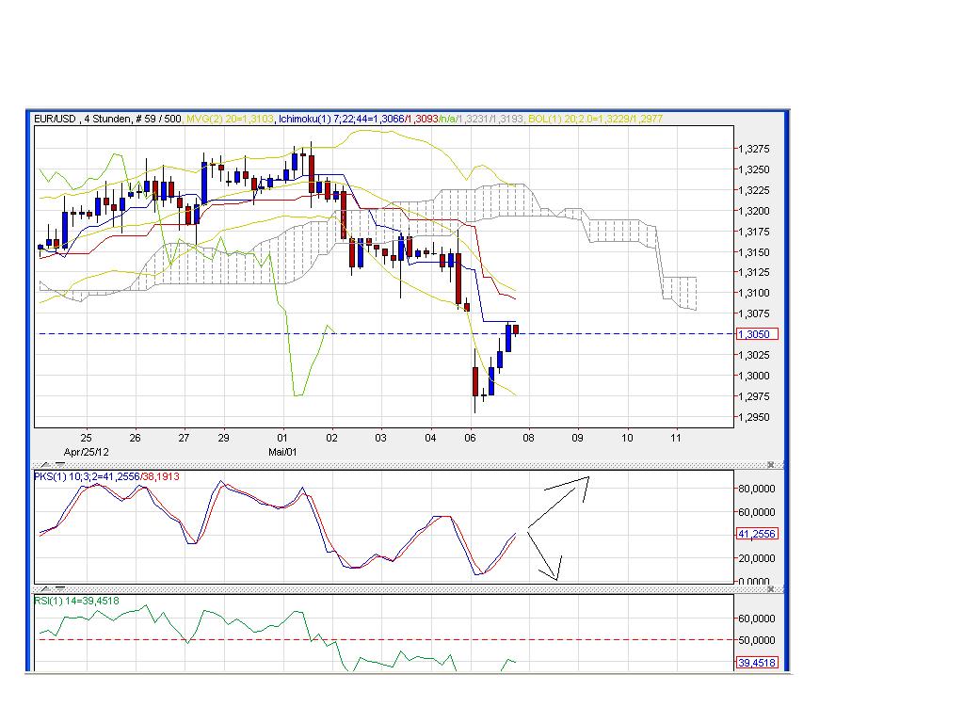The width and height of the screenshot is (964, 723).
Task: Close the RSI panel via its divider X icon
Action: tap(770, 587)
